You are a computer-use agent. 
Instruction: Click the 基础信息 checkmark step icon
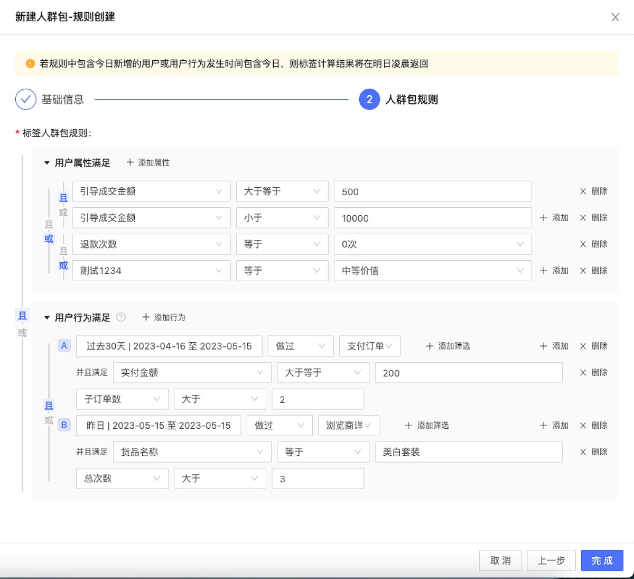[26, 99]
